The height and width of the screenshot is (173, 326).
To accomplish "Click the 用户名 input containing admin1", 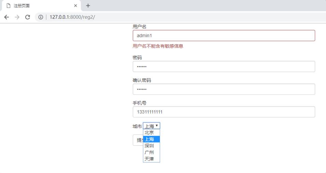I will click(x=224, y=35).
